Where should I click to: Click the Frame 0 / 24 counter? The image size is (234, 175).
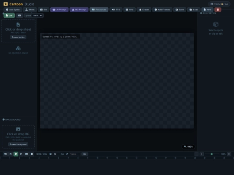coord(219,4)
